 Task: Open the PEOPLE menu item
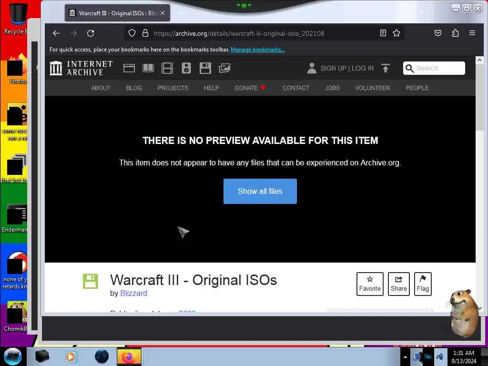pos(417,88)
